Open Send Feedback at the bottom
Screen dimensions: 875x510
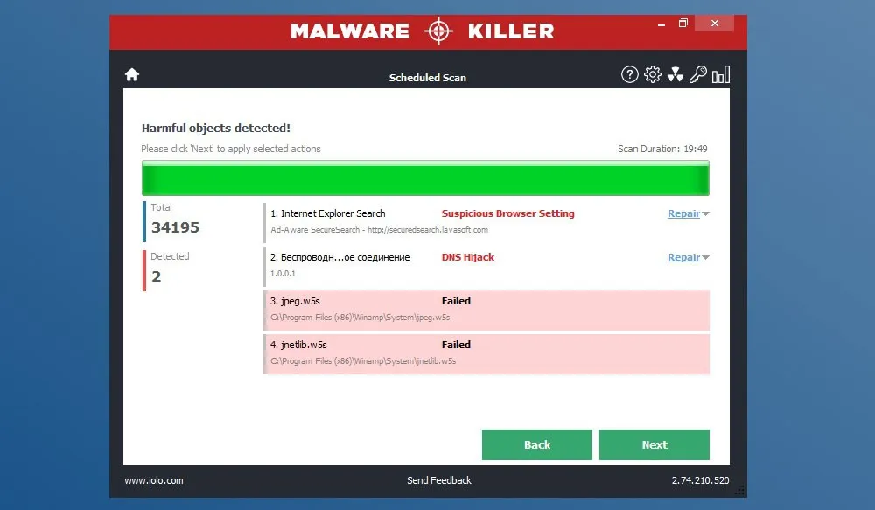pyautogui.click(x=438, y=480)
